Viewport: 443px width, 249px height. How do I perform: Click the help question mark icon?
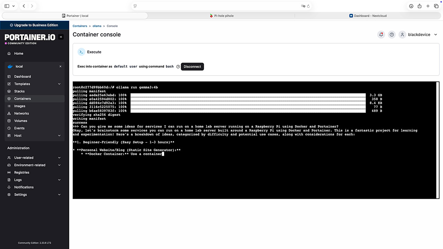pos(392,35)
